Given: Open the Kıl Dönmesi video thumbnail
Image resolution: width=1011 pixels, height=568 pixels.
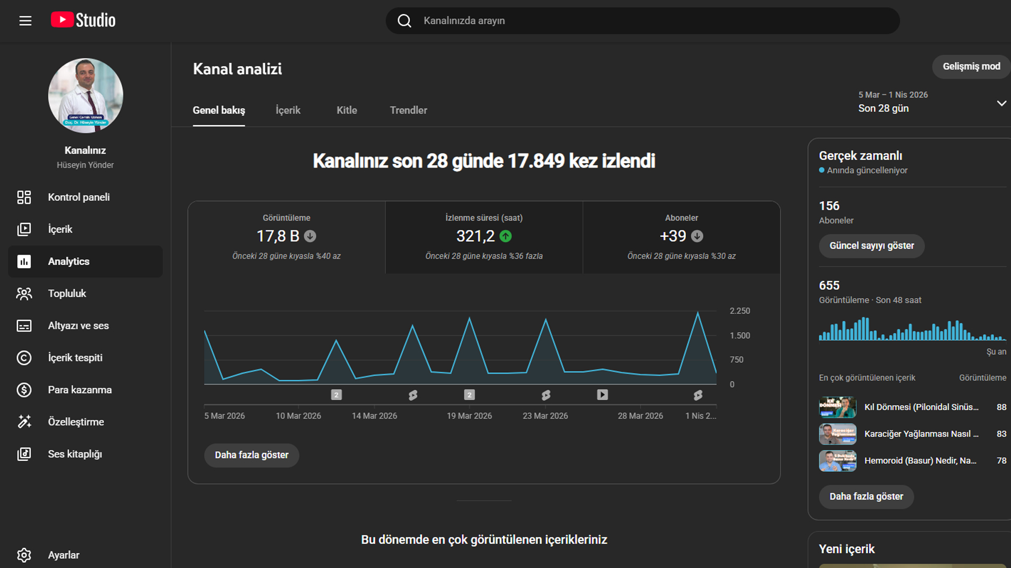Looking at the screenshot, I should [x=837, y=407].
